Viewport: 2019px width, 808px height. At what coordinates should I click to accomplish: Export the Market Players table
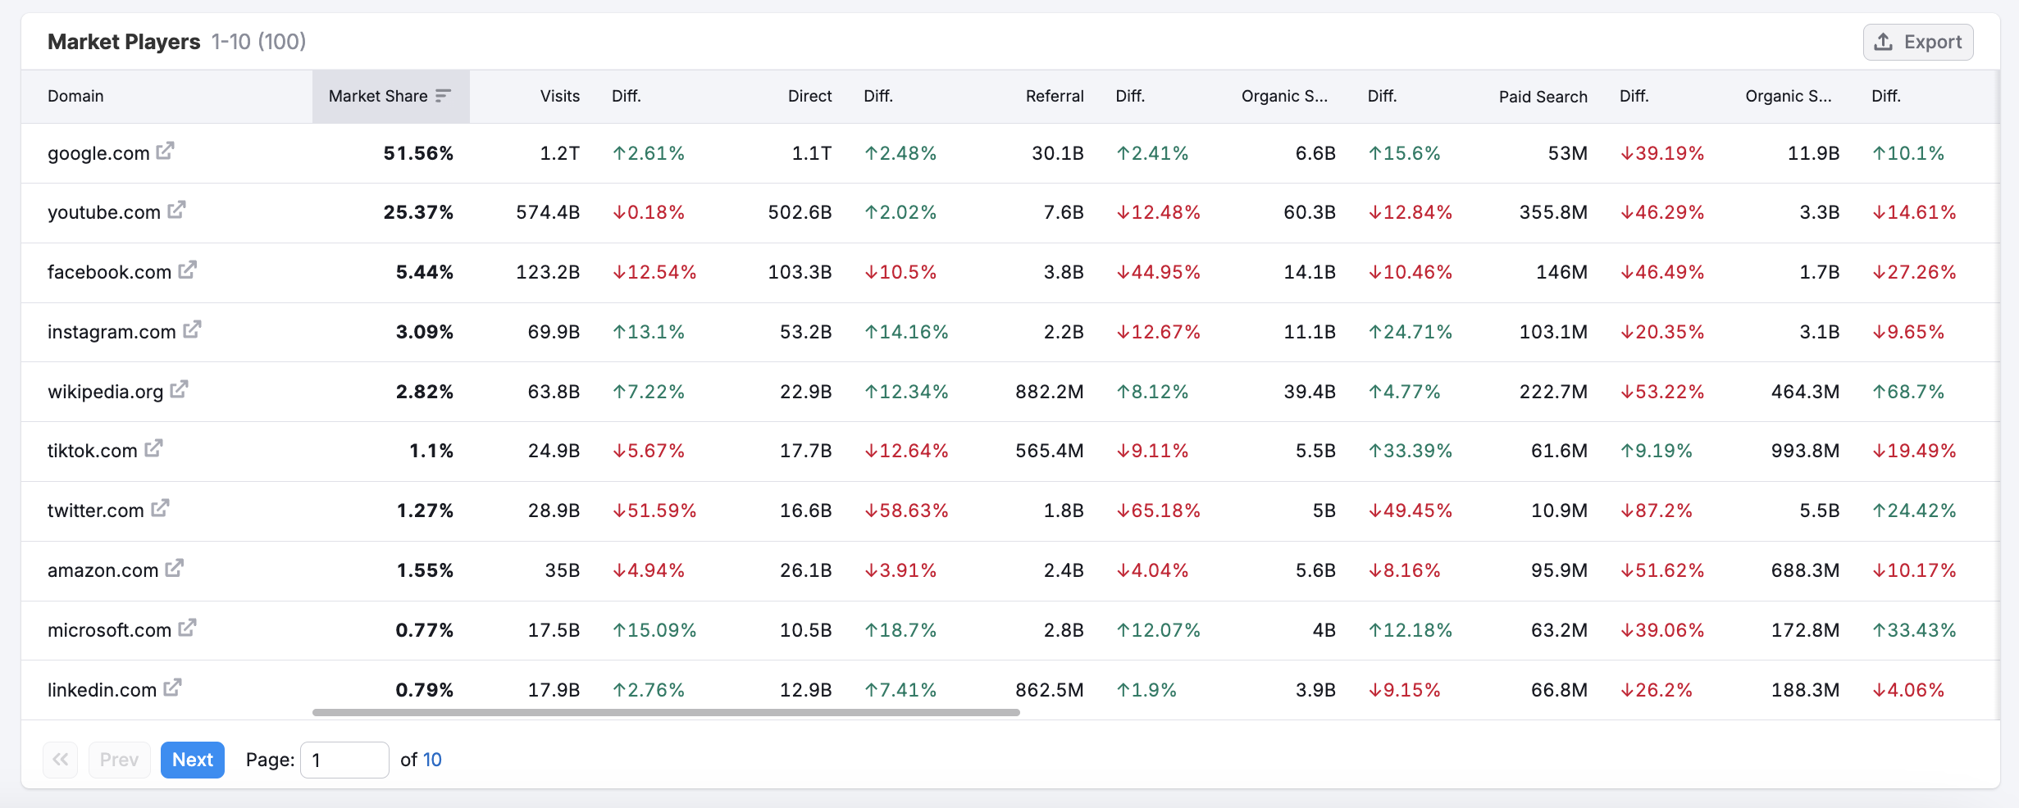tap(1917, 42)
